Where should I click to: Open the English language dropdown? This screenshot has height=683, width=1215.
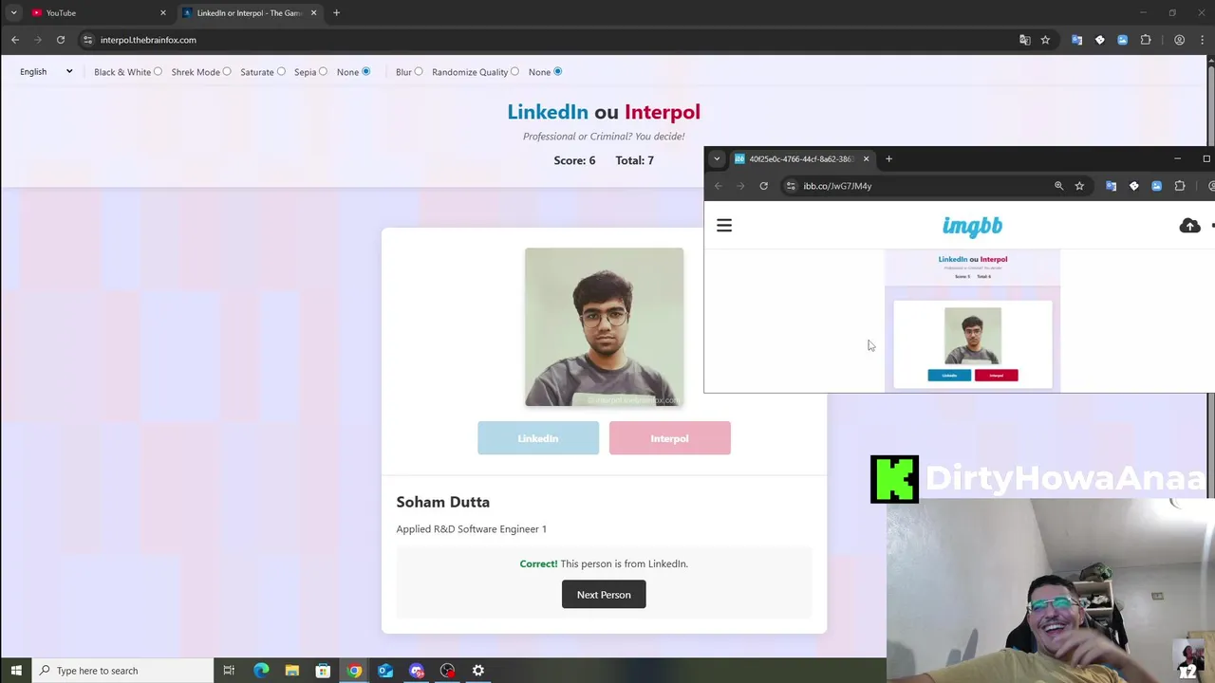pos(46,71)
